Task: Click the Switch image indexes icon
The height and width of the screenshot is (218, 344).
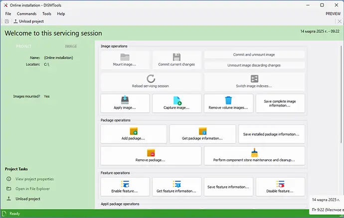Action: [x=254, y=79]
